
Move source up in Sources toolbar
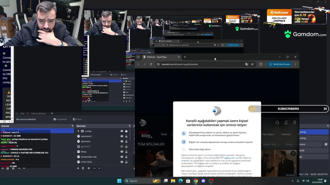(x=94, y=168)
